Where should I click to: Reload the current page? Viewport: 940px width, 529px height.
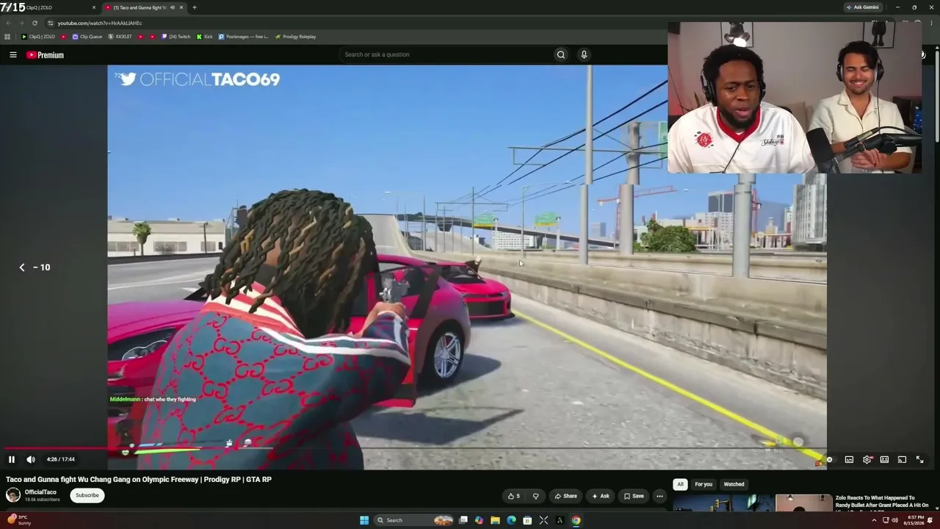[35, 23]
